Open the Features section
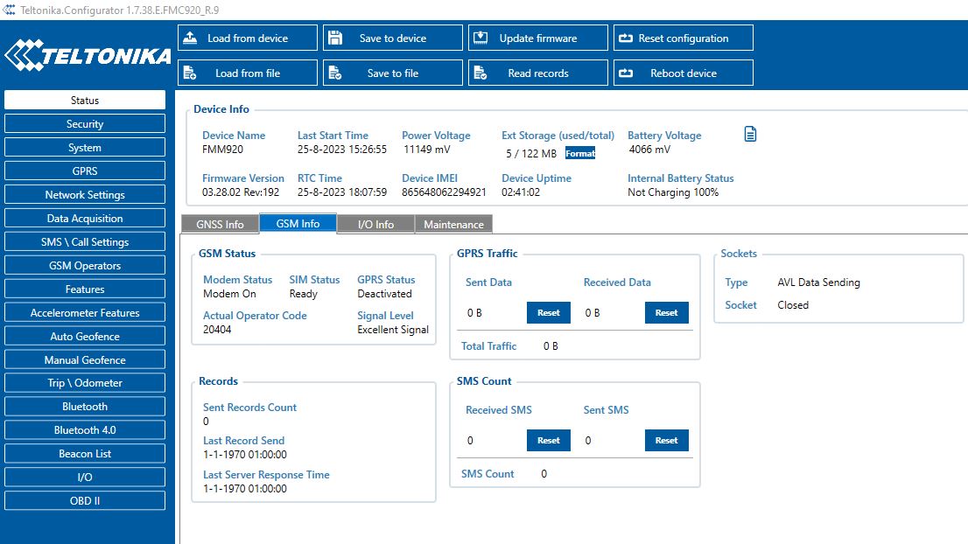The width and height of the screenshot is (968, 544). tap(85, 289)
